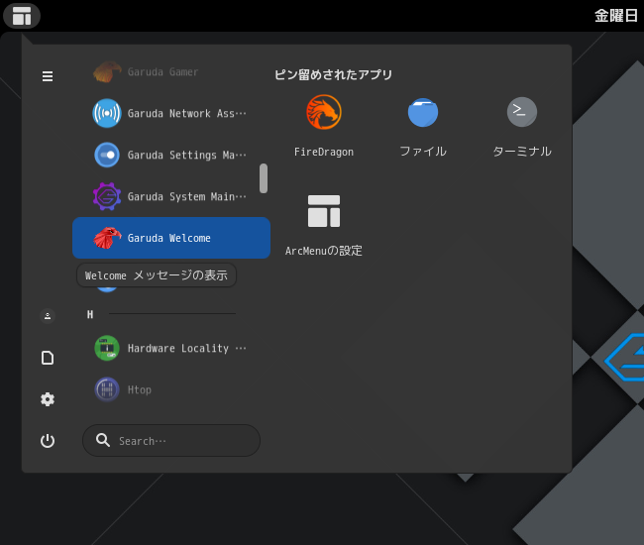The image size is (644, 545).
Task: Click inside the Search… input field
Action: click(171, 441)
